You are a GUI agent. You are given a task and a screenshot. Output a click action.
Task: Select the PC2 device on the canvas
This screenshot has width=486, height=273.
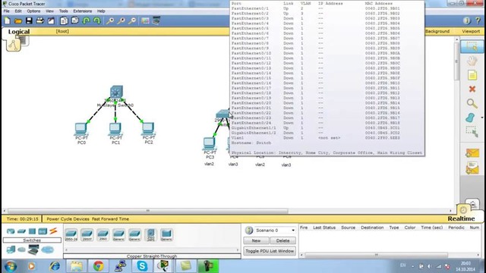[148, 128]
